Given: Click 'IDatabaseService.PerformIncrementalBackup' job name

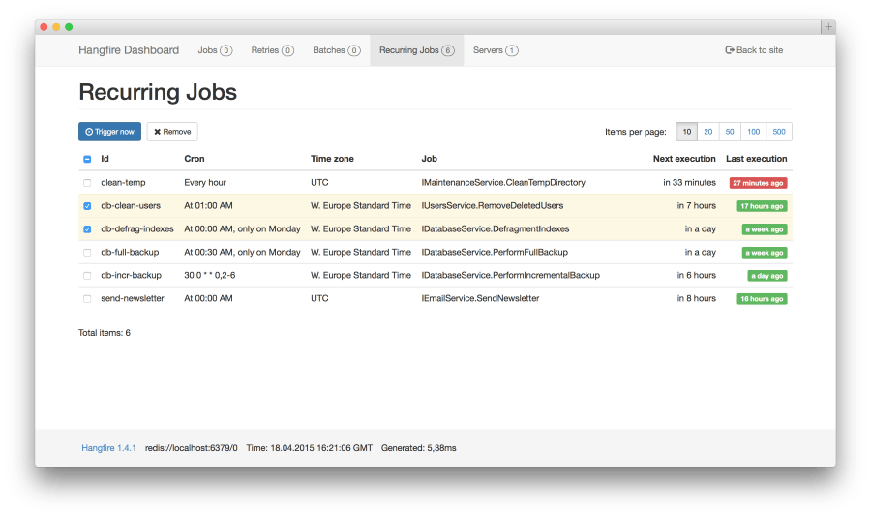Looking at the screenshot, I should [510, 275].
